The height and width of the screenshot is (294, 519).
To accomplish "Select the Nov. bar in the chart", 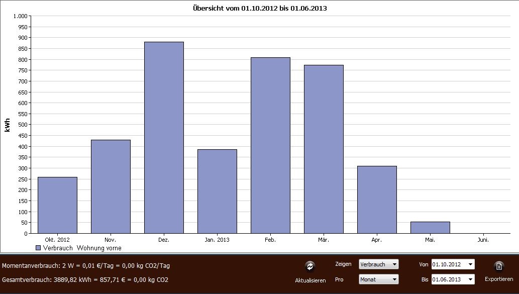I will pyautogui.click(x=111, y=186).
